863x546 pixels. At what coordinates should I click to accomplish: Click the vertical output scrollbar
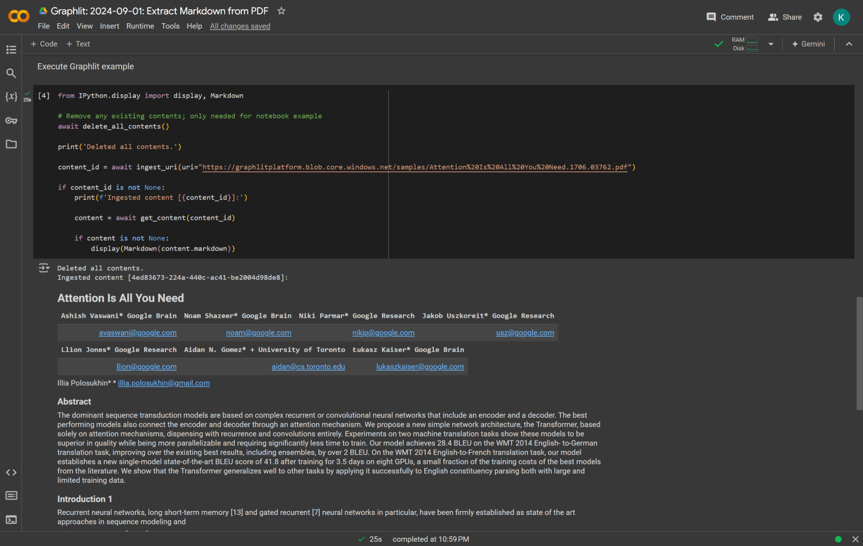click(859, 353)
